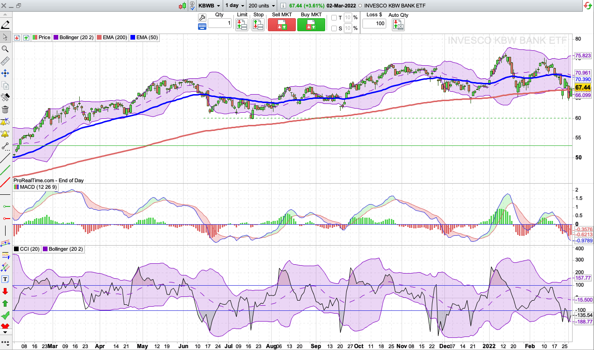Image resolution: width=594 pixels, height=350 pixels.
Task: Select the arrow cursor tool
Action: click(5, 37)
